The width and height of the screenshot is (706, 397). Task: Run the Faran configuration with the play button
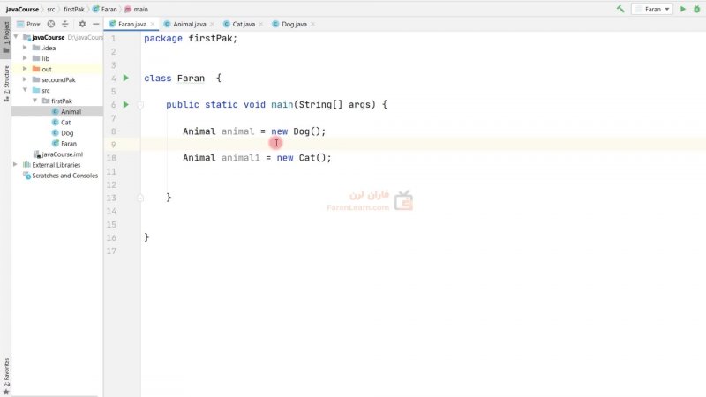pos(684,9)
